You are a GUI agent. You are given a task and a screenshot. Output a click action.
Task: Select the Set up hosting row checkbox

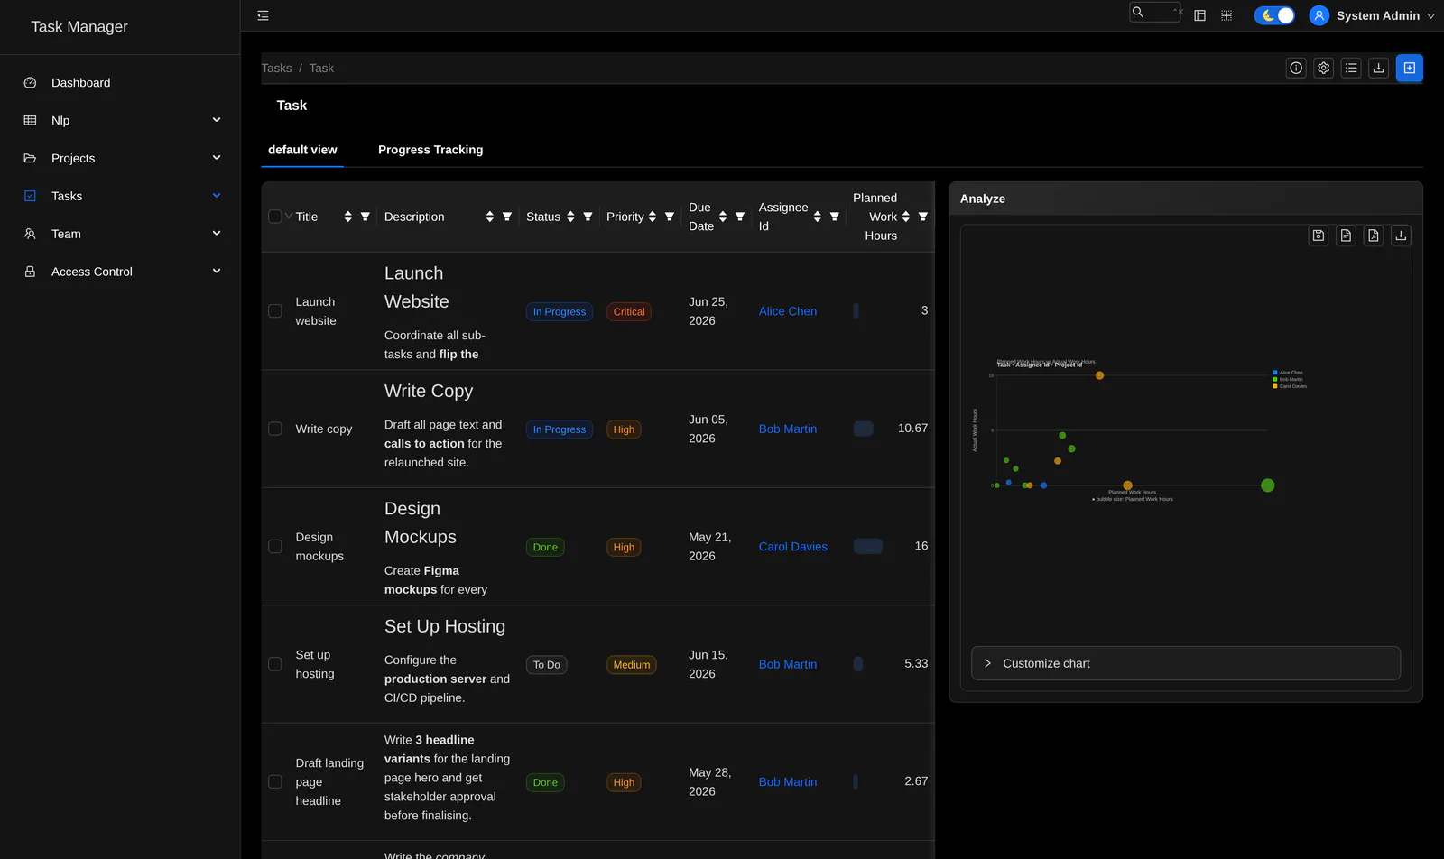275,664
